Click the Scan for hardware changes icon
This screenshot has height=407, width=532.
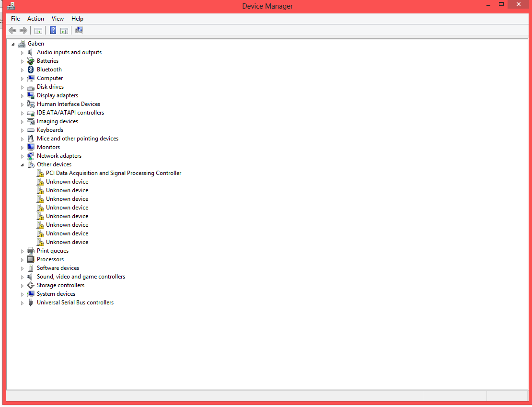pos(79,30)
